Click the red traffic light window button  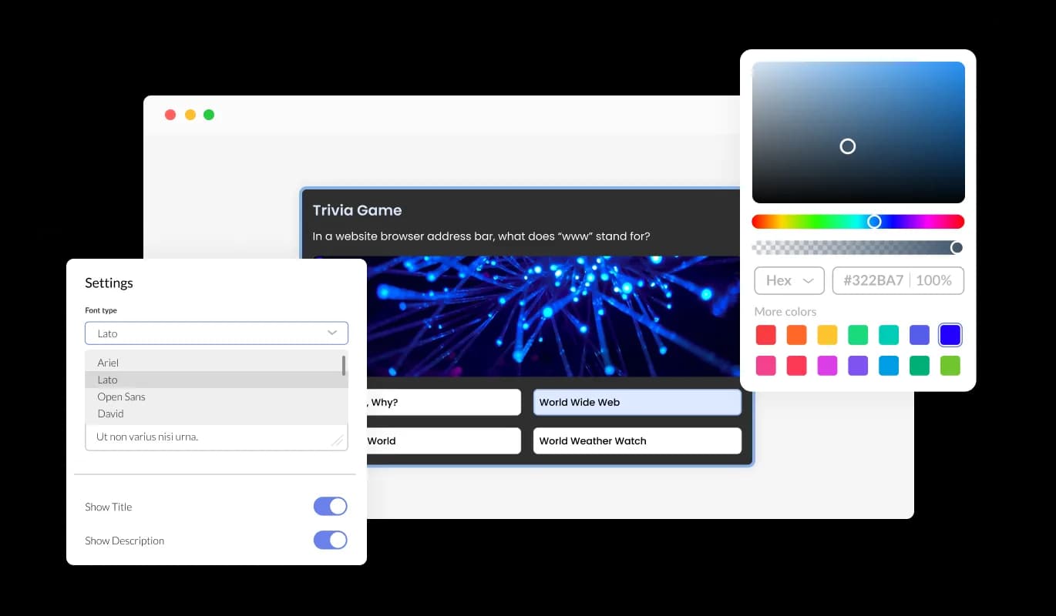170,114
